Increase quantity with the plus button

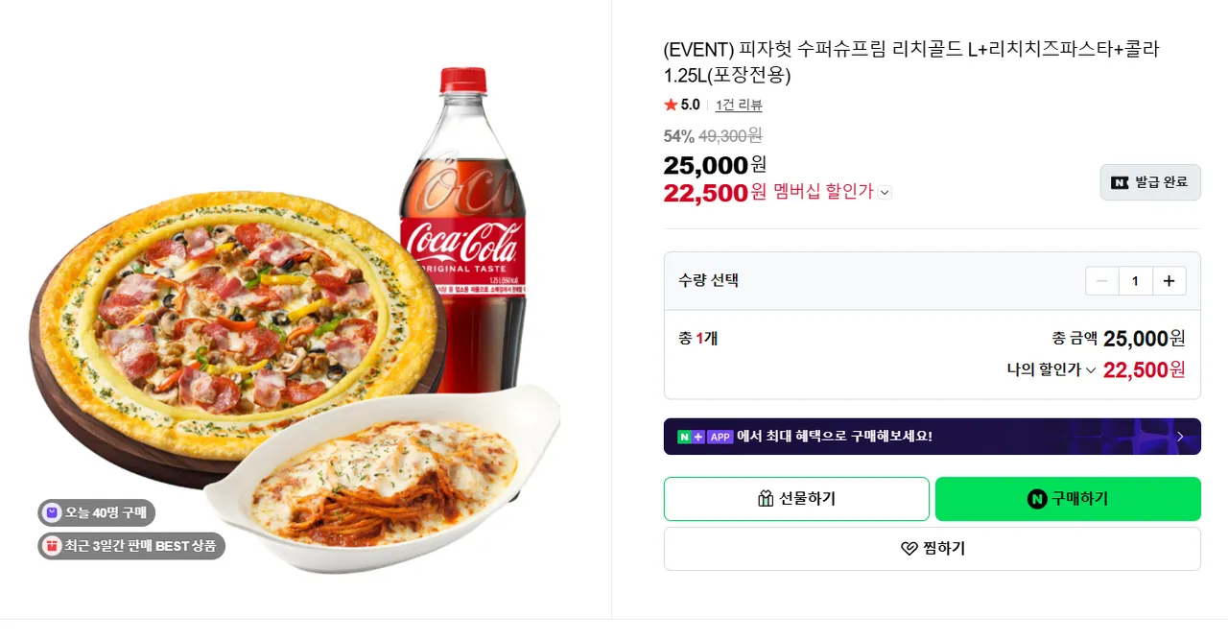click(1169, 281)
